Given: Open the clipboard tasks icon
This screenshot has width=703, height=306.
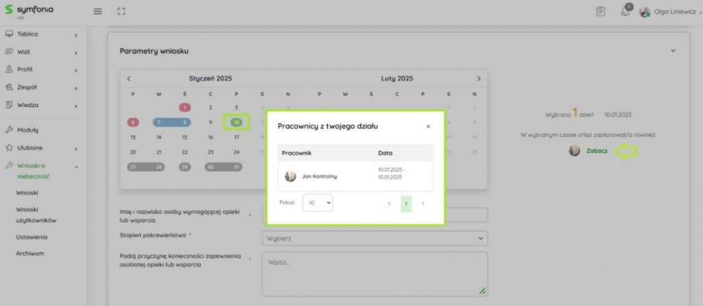Looking at the screenshot, I should [x=601, y=12].
